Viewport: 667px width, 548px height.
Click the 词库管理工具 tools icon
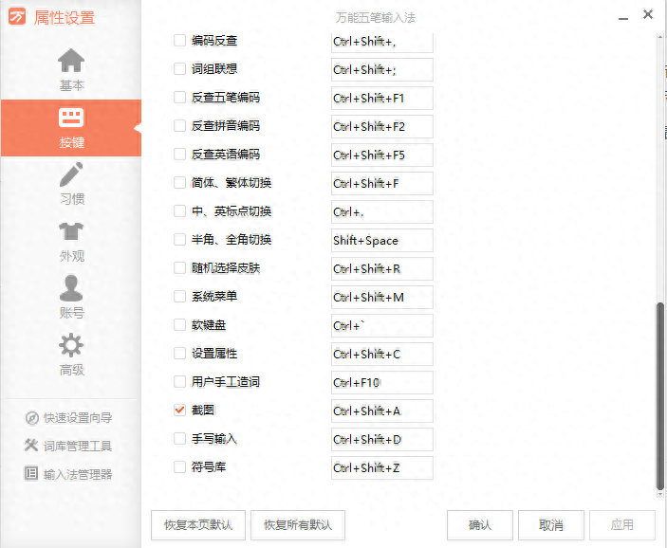point(31,445)
